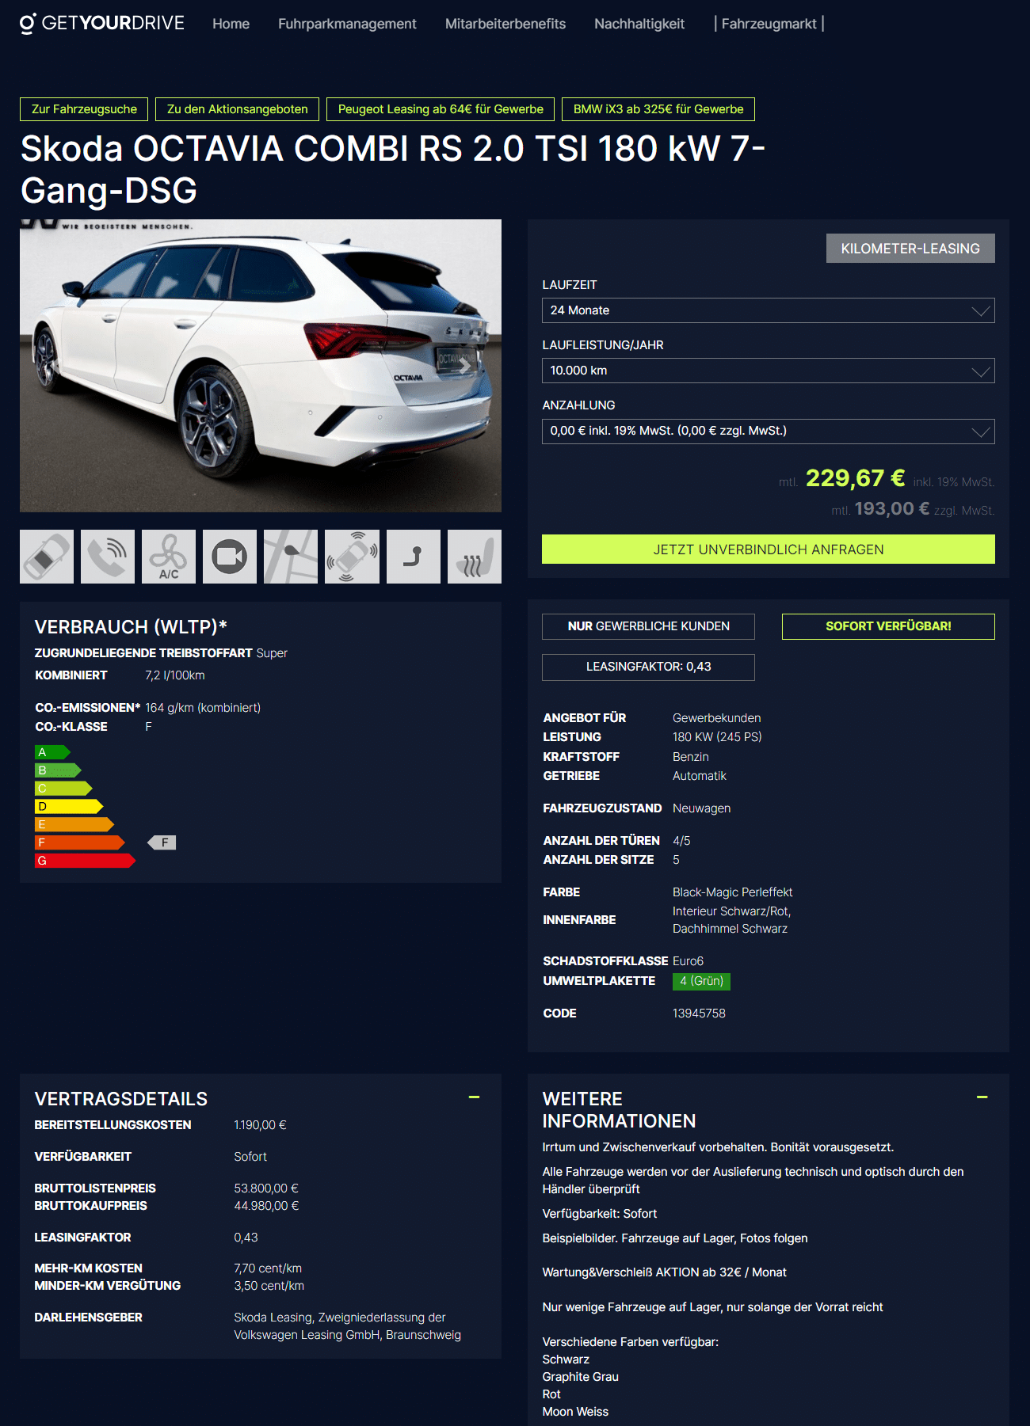This screenshot has width=1030, height=1426.
Task: Click the Graphite Grau color entry
Action: [x=580, y=1377]
